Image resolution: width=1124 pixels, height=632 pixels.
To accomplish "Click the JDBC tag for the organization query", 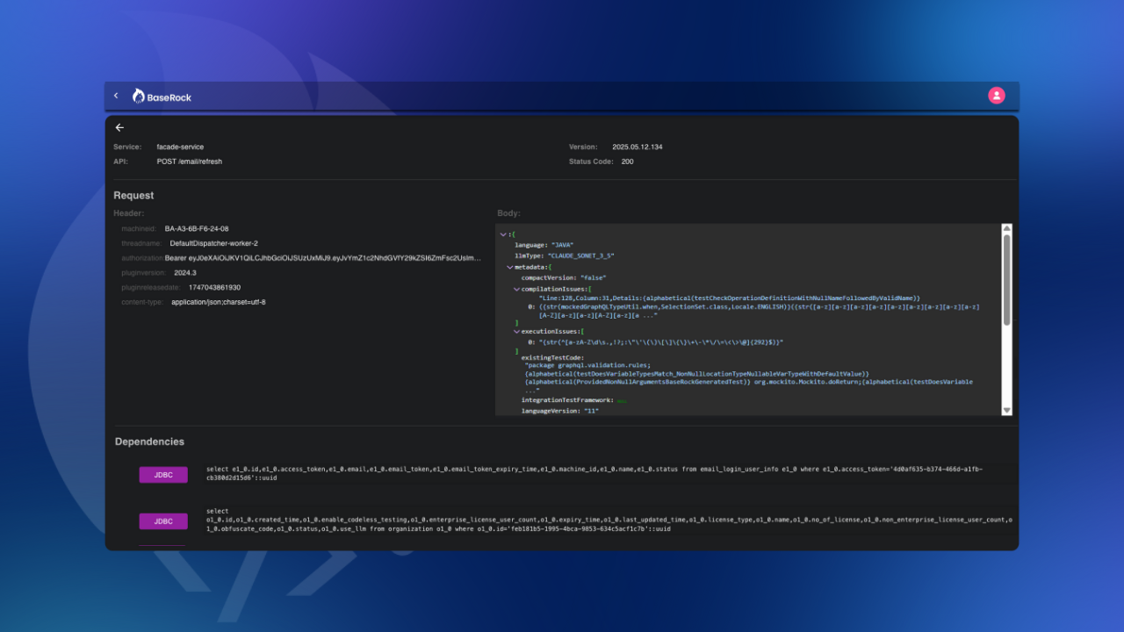I will click(163, 521).
